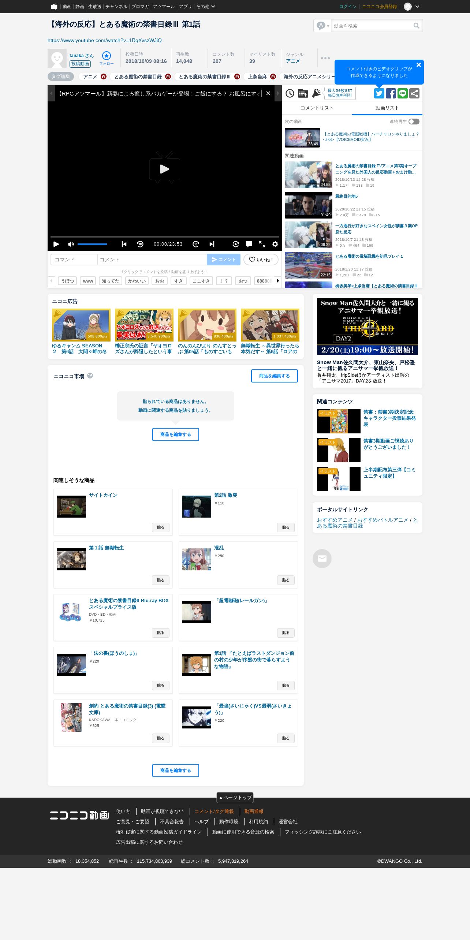
Task: Click タグ編集 tag edit button
Action: [x=61, y=77]
